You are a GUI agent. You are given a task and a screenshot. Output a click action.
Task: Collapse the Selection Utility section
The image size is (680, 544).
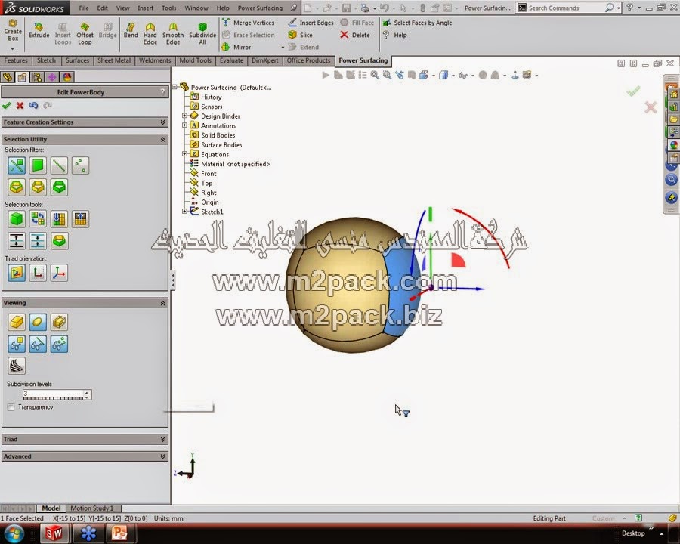point(162,139)
